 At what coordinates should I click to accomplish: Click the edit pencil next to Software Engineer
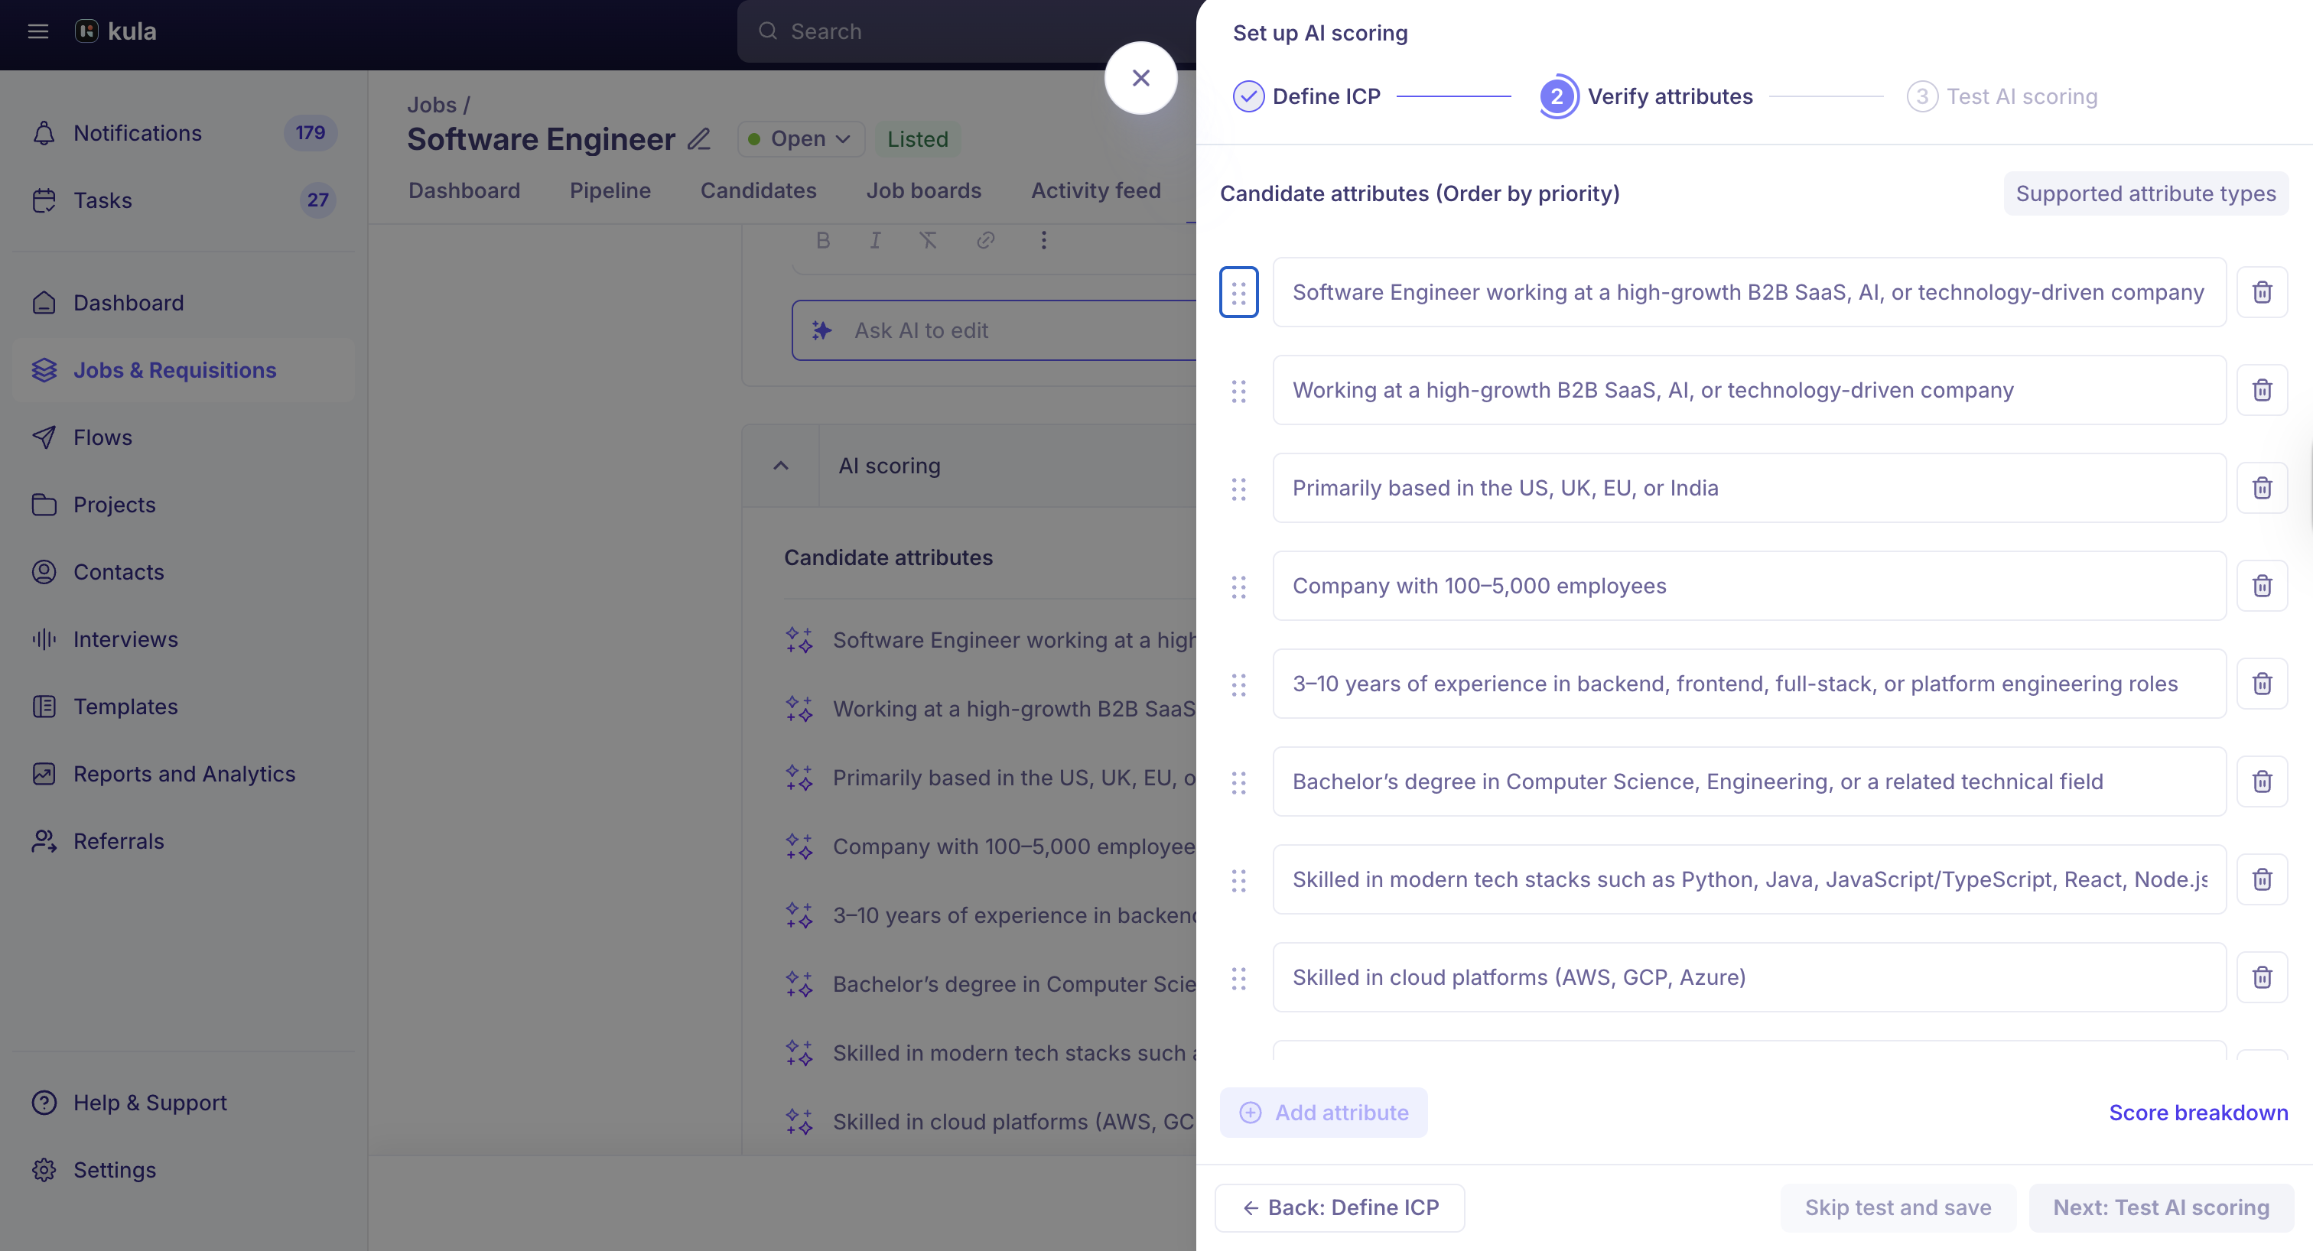click(x=698, y=139)
